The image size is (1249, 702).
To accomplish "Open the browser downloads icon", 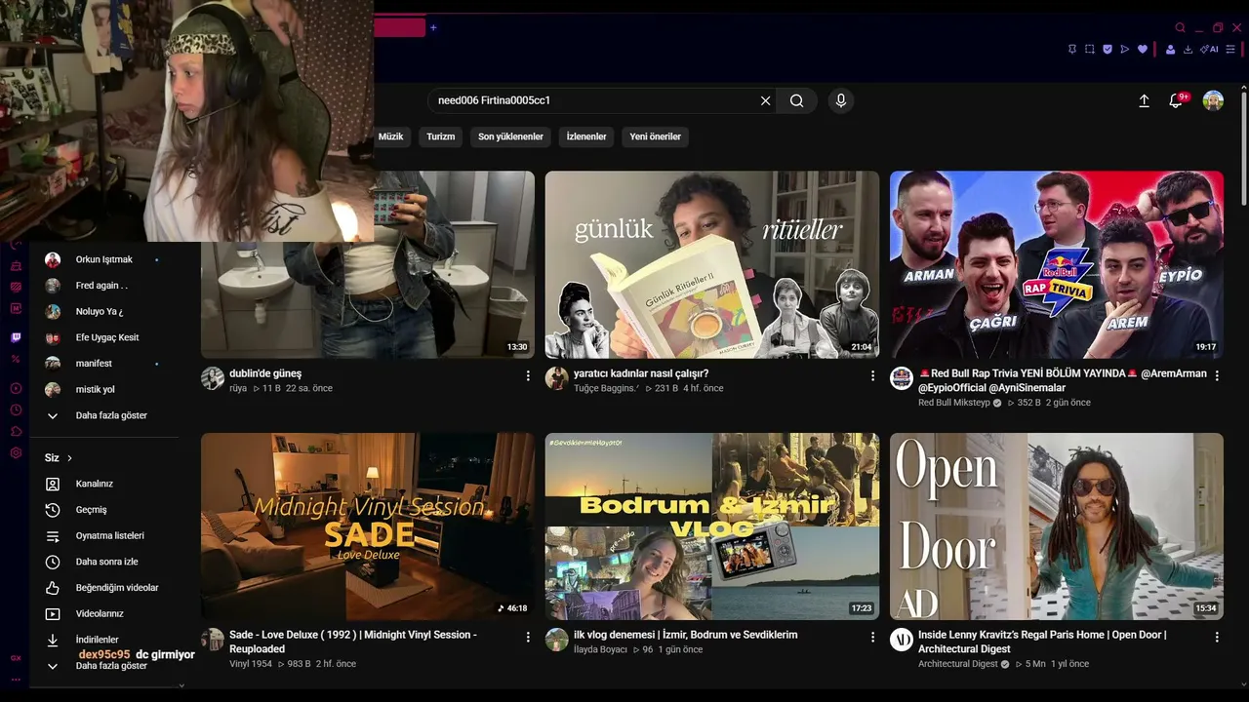I will (1188, 49).
